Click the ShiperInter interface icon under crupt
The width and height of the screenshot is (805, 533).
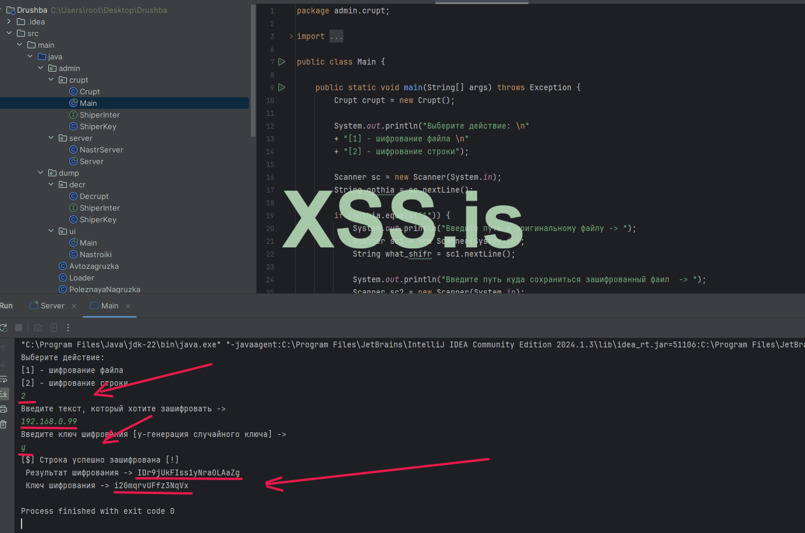[73, 115]
